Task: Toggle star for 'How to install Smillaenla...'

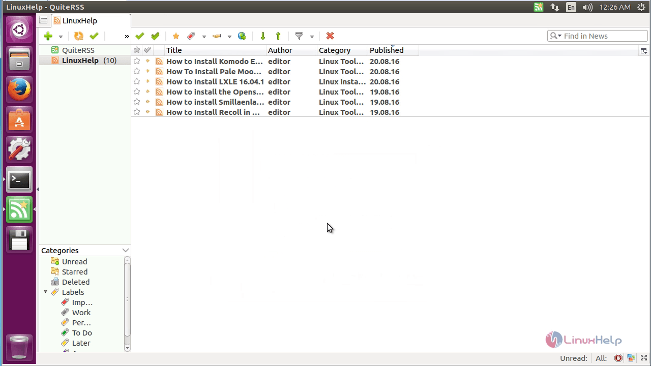Action: pos(137,102)
